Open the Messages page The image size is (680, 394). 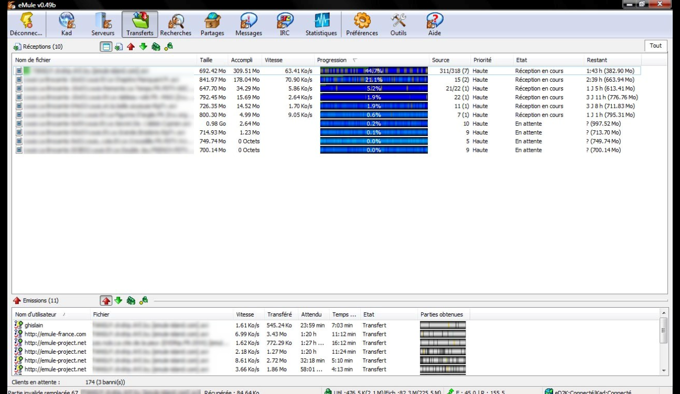249,25
